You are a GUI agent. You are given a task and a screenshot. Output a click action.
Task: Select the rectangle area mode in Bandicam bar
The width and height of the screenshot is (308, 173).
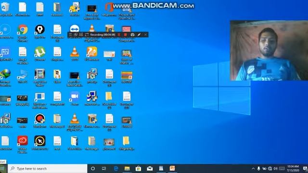pyautogui.click(x=87, y=35)
